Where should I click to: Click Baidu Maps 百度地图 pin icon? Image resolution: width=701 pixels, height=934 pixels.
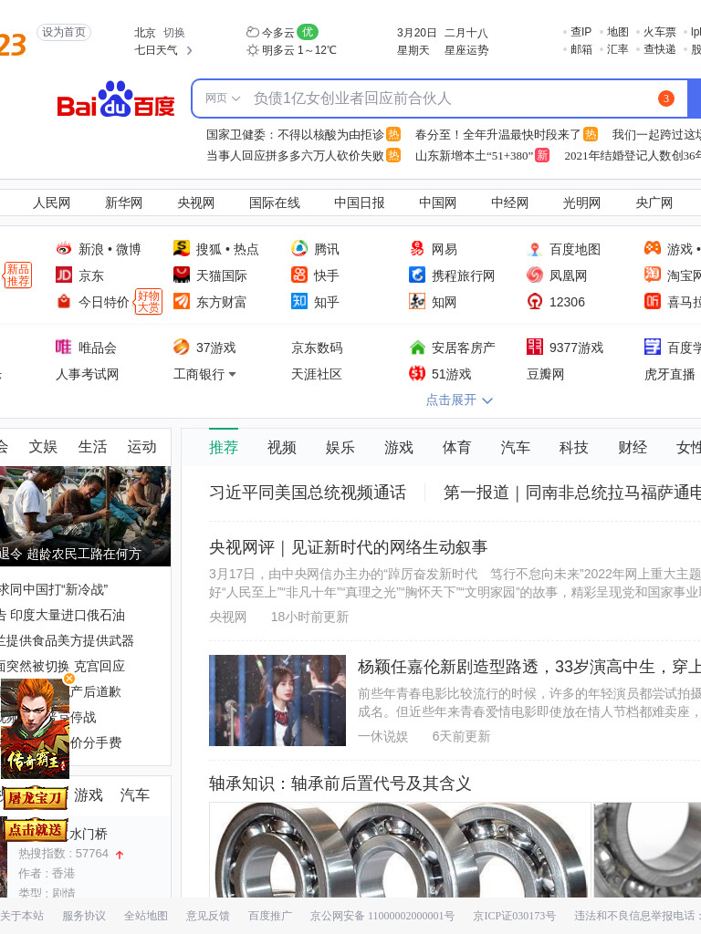click(535, 249)
